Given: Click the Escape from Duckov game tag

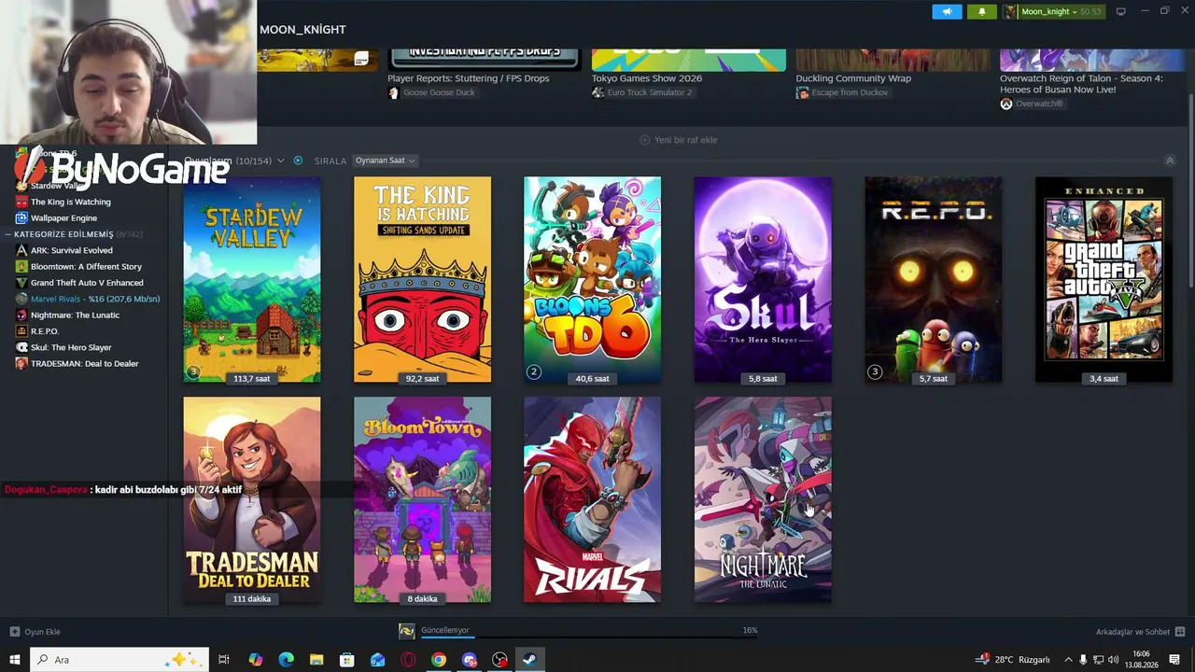Looking at the screenshot, I should 850,93.
